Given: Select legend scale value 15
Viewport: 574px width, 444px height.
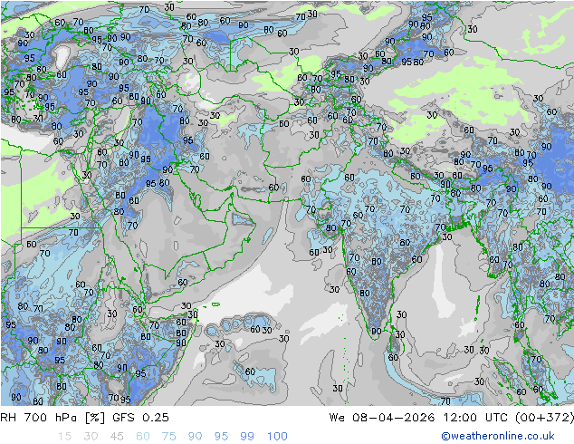Looking at the screenshot, I should pos(64,437).
